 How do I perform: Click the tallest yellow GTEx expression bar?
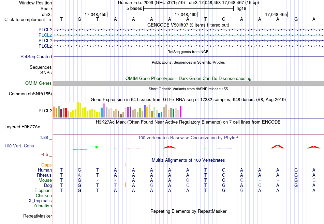click(78, 110)
